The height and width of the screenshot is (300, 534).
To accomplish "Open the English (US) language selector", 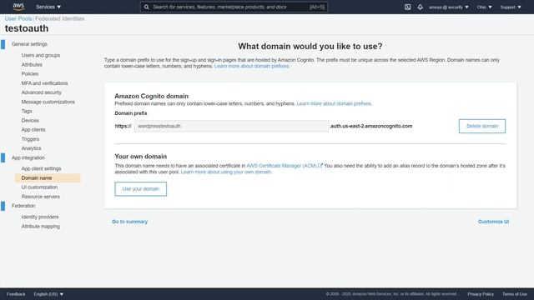I will click(x=48, y=294).
